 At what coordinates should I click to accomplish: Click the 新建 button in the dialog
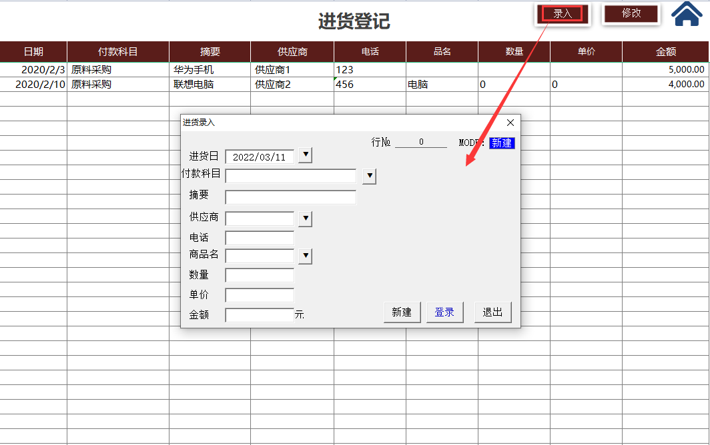coord(402,311)
